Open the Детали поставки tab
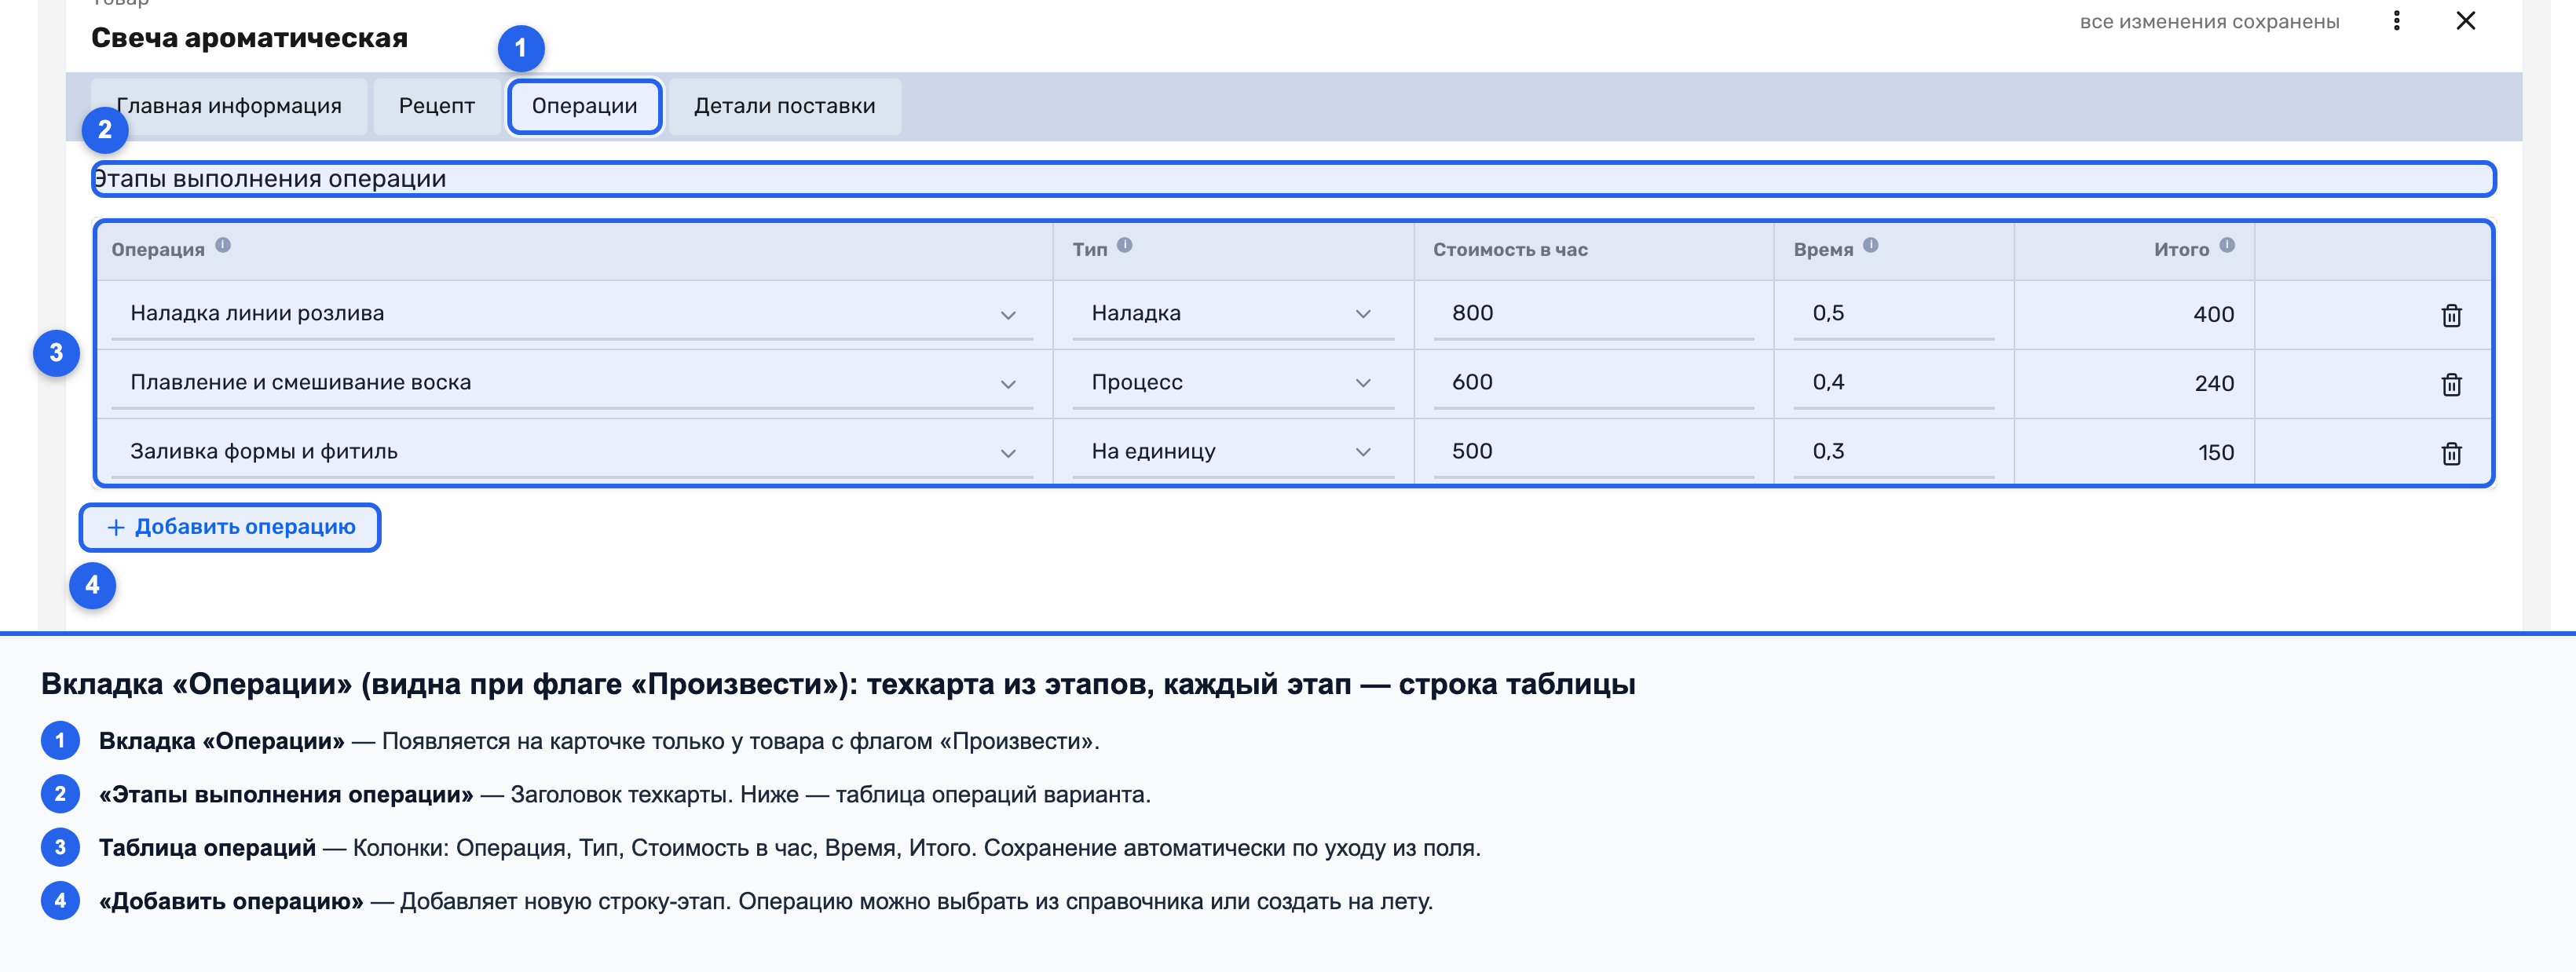 pos(785,106)
